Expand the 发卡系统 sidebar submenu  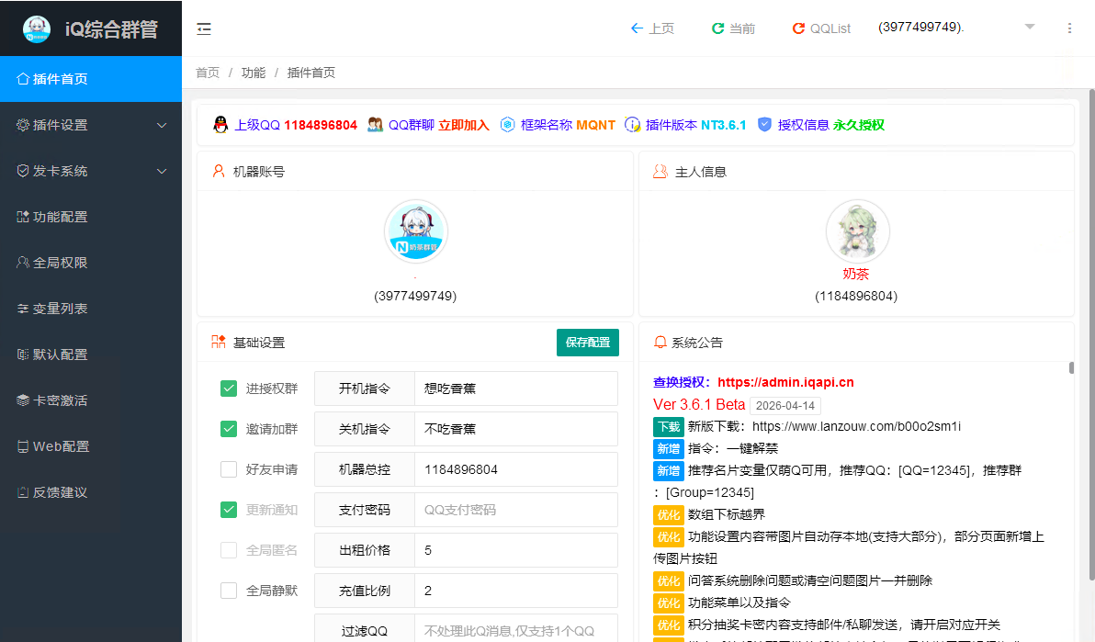coord(91,171)
